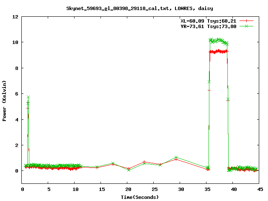The height and width of the screenshot is (201, 268).
Task: Click the Time(Seconds) x-axis label
Action: click(x=139, y=197)
